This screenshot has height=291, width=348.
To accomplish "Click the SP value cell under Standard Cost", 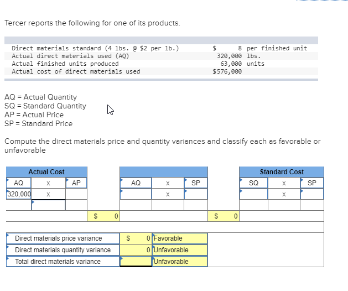I will point(312,194).
